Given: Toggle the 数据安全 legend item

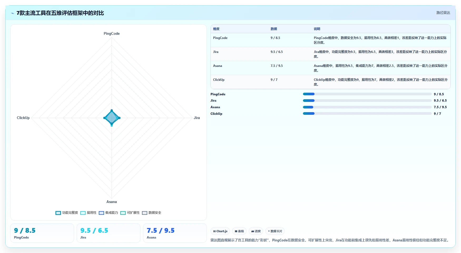Looking at the screenshot, I should click(x=151, y=213).
